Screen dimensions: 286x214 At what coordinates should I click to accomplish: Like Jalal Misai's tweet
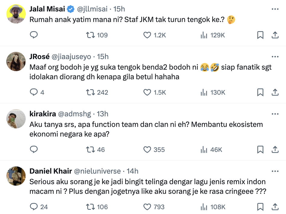pos(148,35)
